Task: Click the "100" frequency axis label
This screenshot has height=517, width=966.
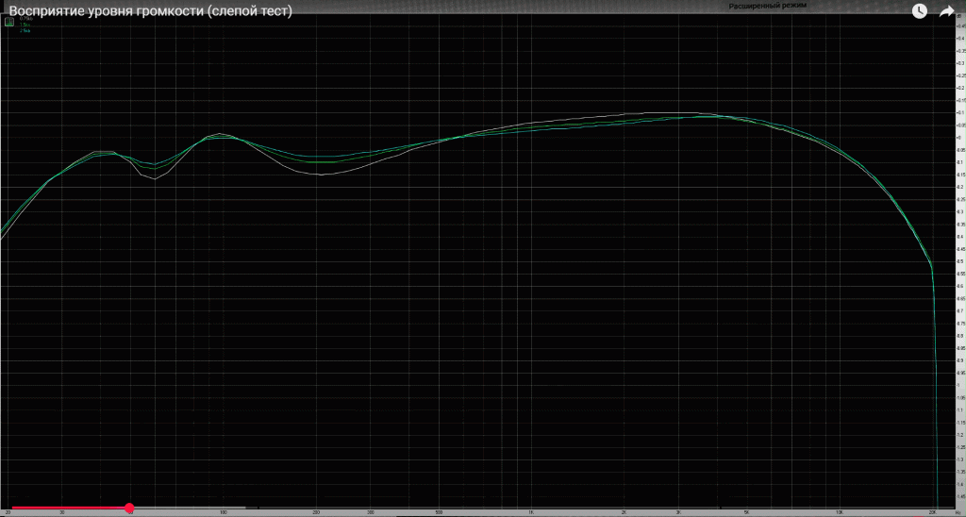Action: tap(224, 512)
